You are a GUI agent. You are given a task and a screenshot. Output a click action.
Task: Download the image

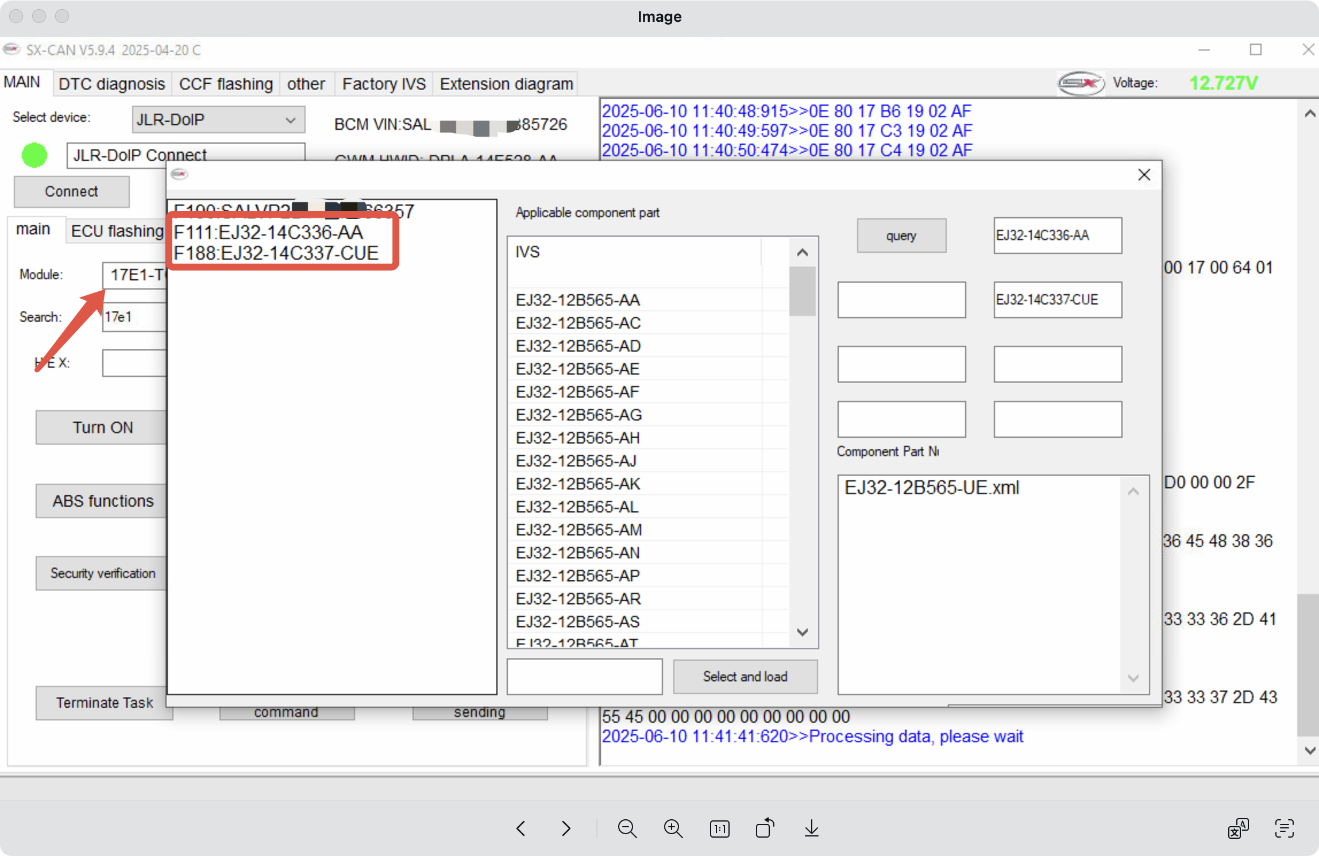pos(811,828)
